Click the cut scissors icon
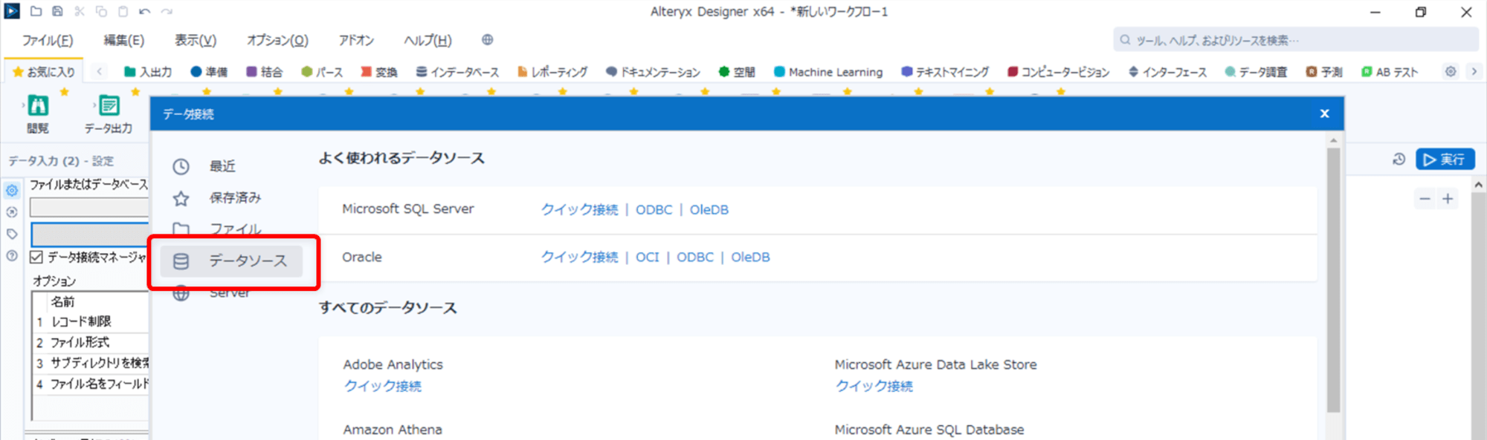Image resolution: width=1487 pixels, height=440 pixels. [80, 11]
